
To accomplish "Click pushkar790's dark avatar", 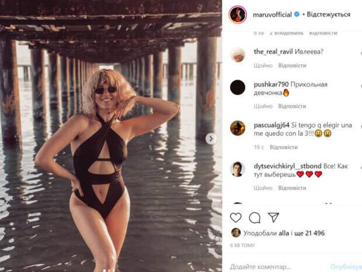I will click(x=238, y=88).
